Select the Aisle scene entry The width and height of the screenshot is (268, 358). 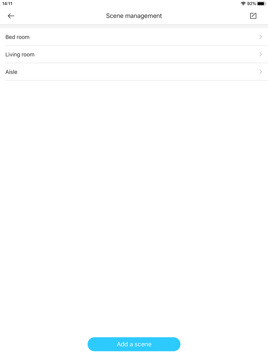coord(134,72)
